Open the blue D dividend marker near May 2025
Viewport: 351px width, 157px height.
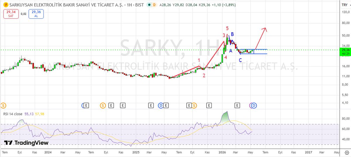(161, 105)
